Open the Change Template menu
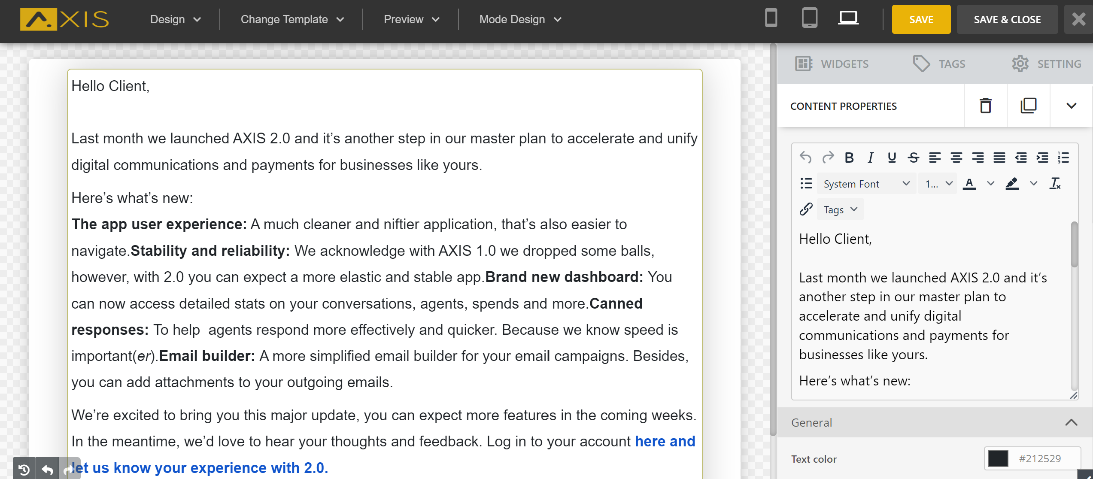This screenshot has height=479, width=1093. [292, 19]
